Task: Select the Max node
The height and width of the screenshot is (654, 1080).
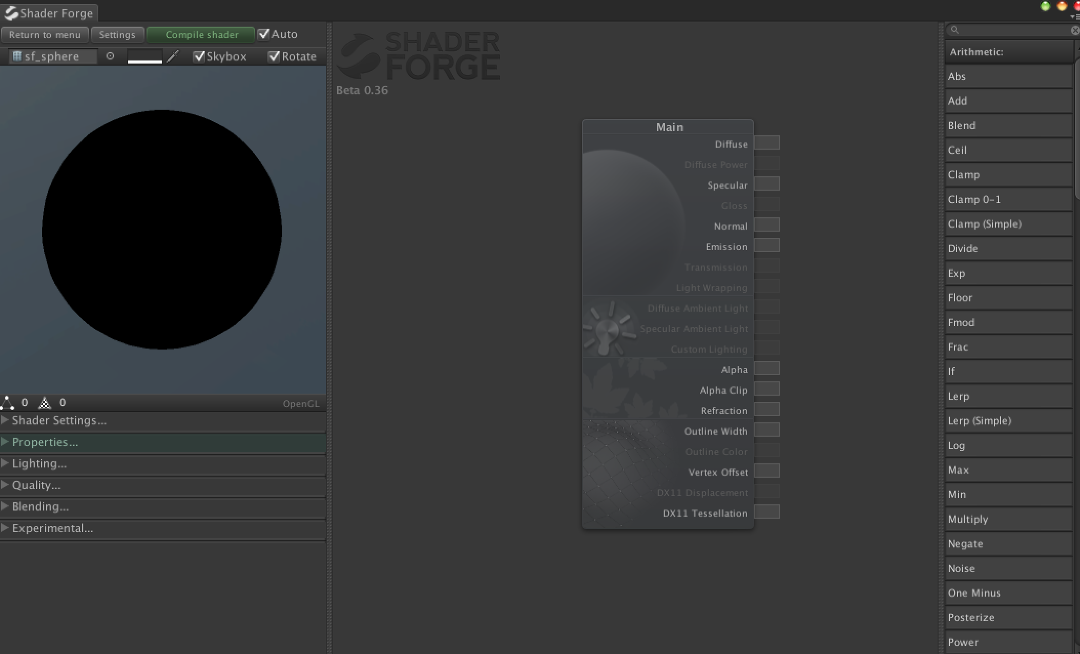Action: click(x=1008, y=470)
